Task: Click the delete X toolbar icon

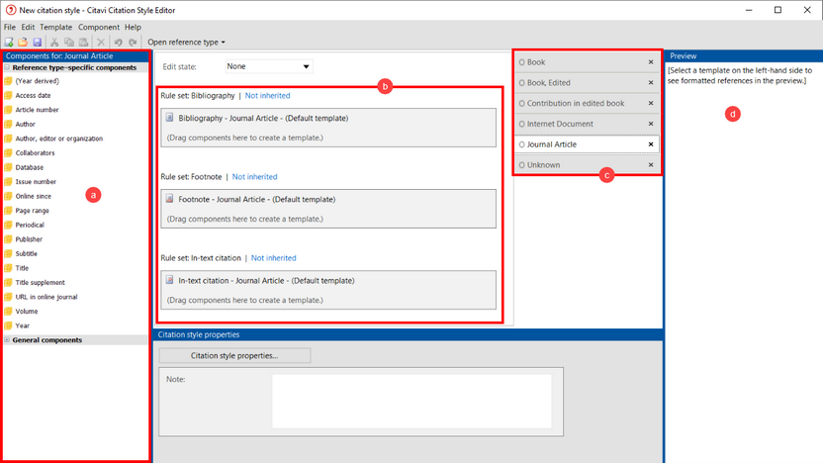Action: 101,42
